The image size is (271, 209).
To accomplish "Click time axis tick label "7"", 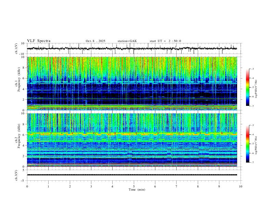I will pos(177,186).
